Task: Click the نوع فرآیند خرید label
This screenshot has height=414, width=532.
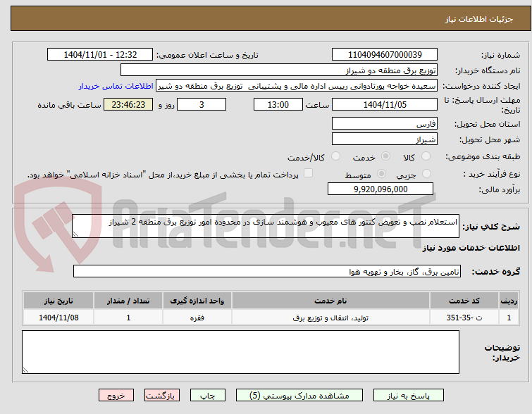Action: (492, 174)
